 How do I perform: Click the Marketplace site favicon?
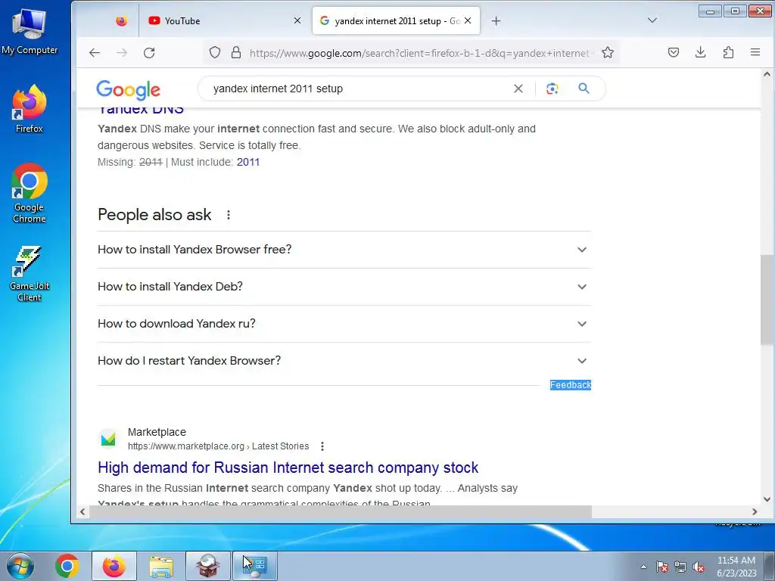[x=108, y=438]
